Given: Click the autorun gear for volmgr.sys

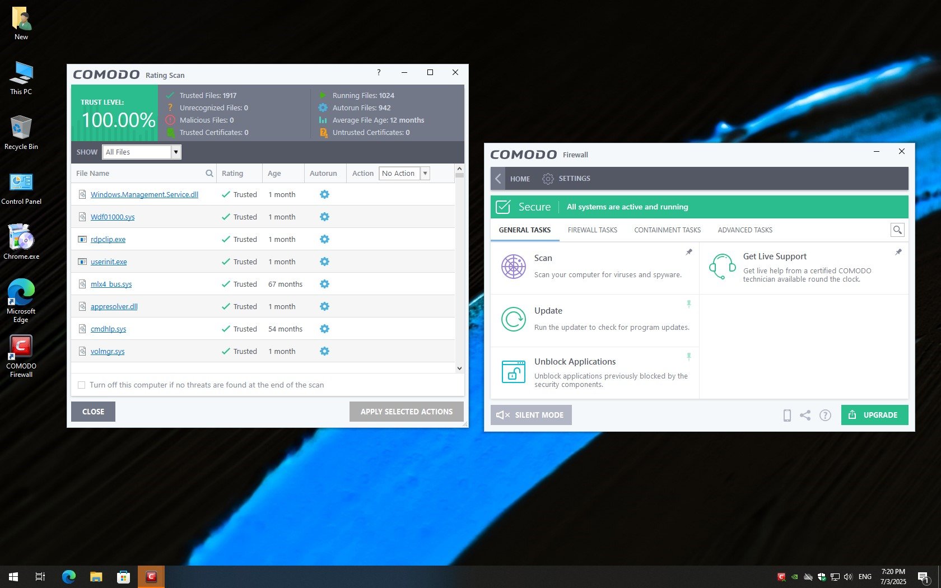Looking at the screenshot, I should click(x=324, y=351).
